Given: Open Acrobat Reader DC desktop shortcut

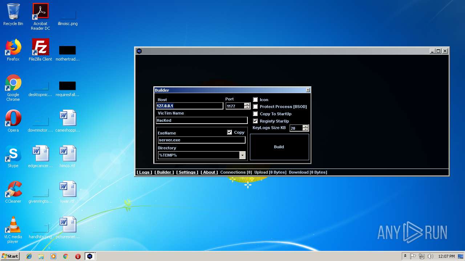Looking at the screenshot, I should click(40, 17).
